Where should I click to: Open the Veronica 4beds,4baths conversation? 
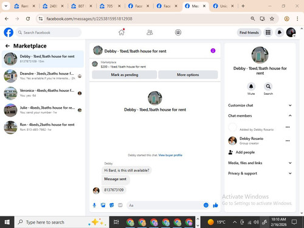[43, 93]
